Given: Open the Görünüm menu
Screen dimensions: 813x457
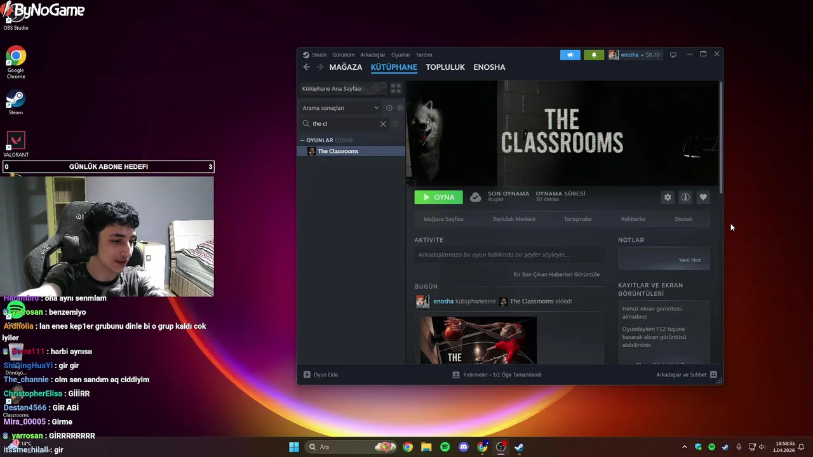Looking at the screenshot, I should coord(344,55).
